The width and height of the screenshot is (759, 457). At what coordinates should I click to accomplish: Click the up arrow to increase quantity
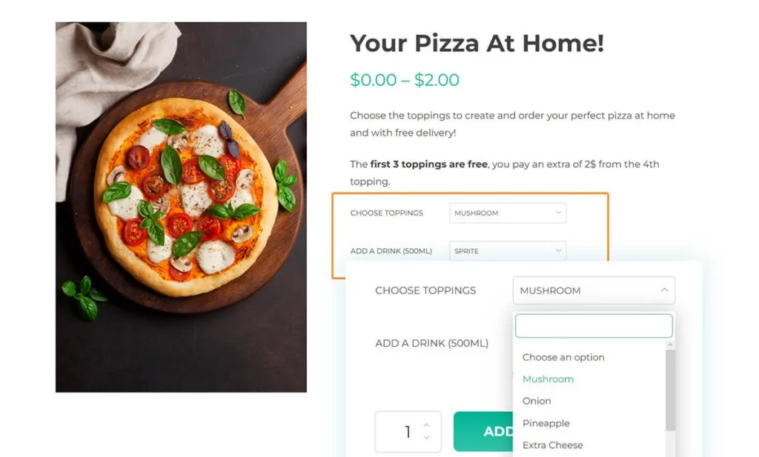[427, 424]
